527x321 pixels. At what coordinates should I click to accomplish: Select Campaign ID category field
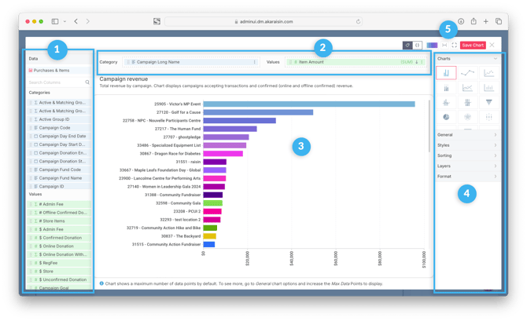pos(59,187)
